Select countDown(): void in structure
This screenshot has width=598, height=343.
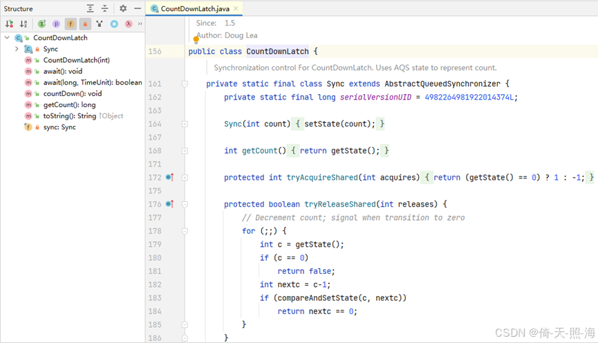pyautogui.click(x=73, y=93)
